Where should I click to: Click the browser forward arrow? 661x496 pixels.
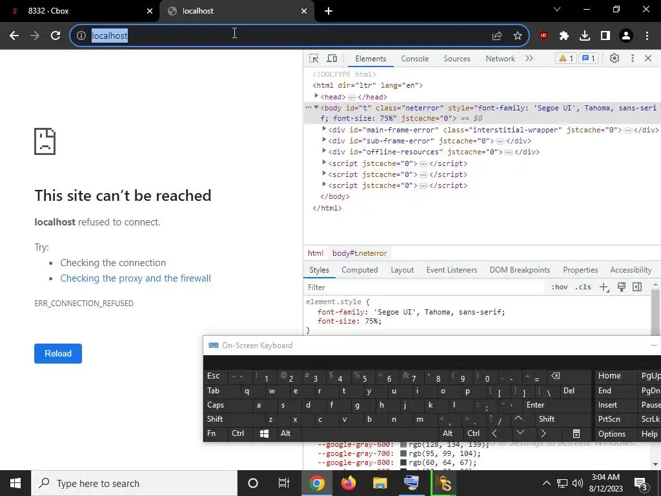tap(35, 36)
